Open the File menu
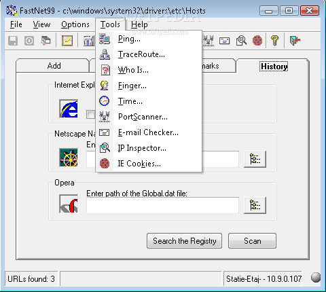This screenshot has height=292, width=326. (16, 24)
